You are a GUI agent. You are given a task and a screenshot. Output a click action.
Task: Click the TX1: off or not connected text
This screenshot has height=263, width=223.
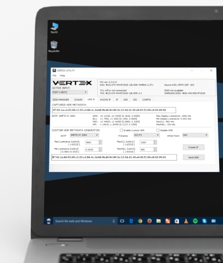coord(113,90)
